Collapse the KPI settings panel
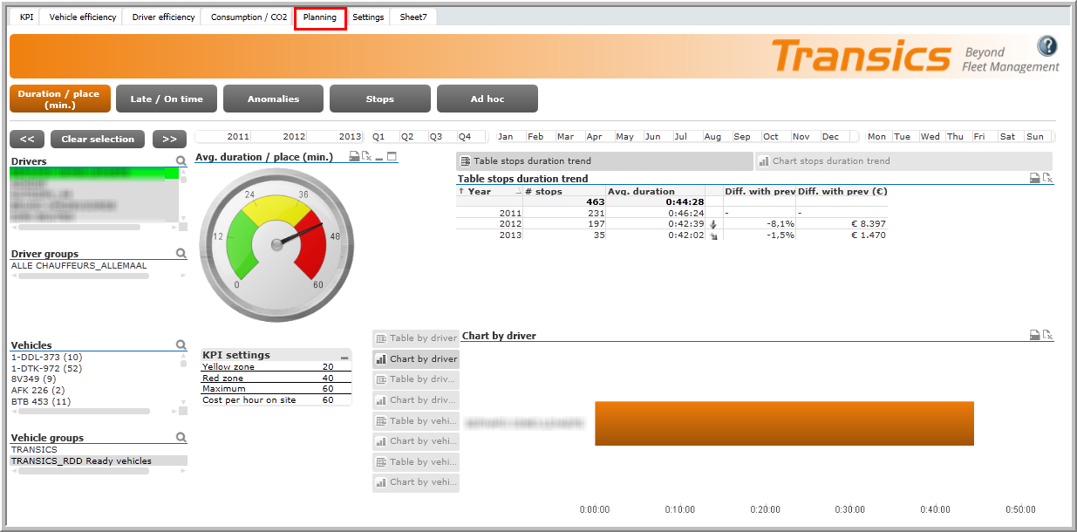Screen dimensions: 1077x532 [344, 358]
